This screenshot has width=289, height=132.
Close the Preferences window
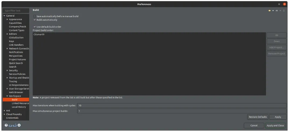point(284,4)
